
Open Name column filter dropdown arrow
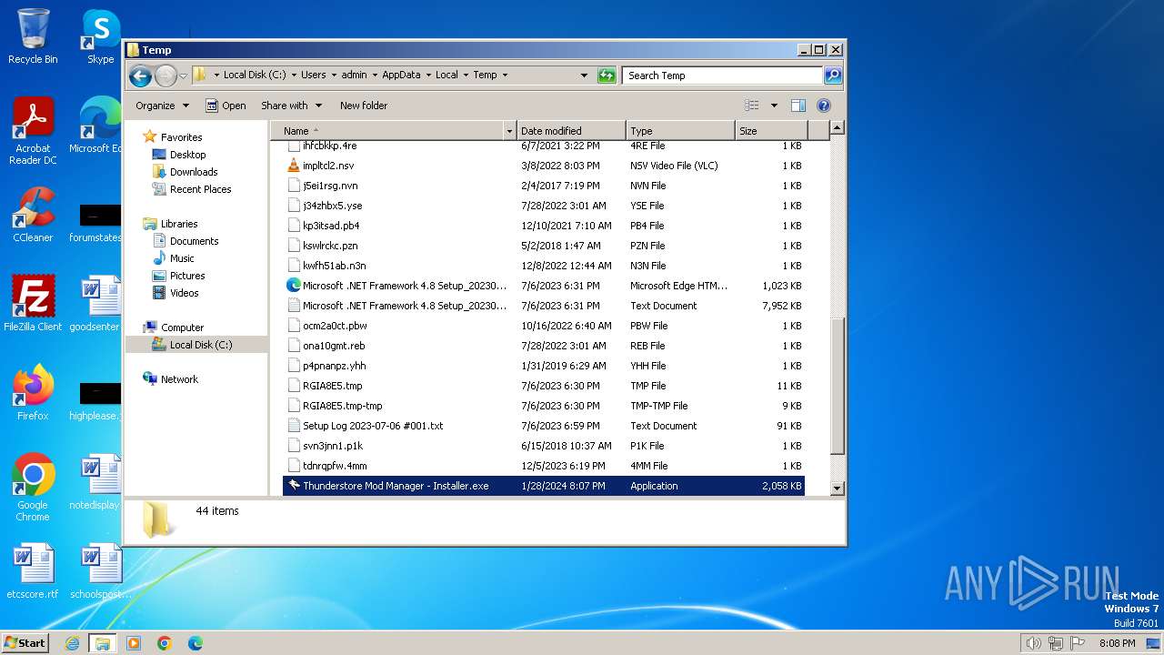pyautogui.click(x=509, y=131)
